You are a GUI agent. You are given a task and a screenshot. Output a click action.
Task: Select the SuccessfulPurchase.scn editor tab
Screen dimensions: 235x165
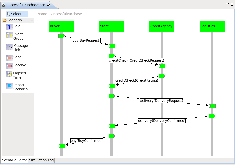[x=26, y=5]
